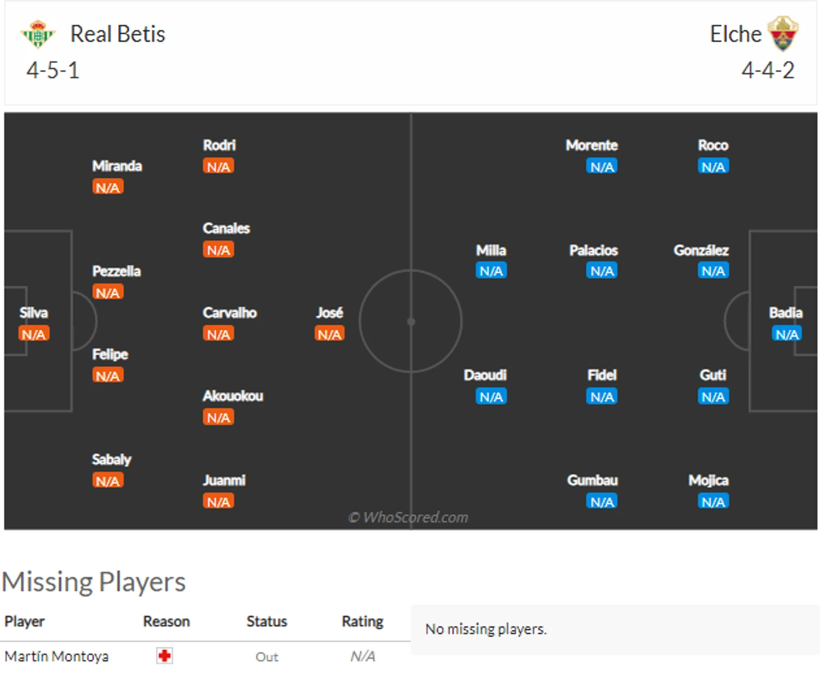Click Badia's blue N/A rating badge
825x683 pixels.
point(787,334)
